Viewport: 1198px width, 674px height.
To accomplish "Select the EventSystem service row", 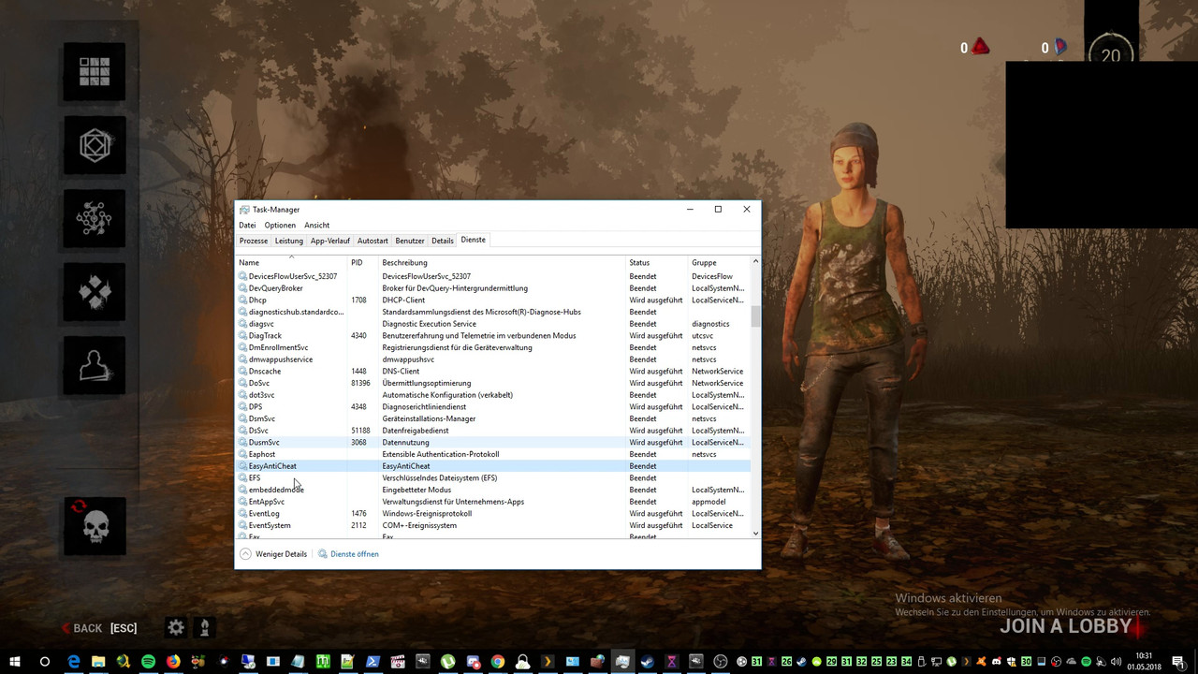I will click(x=493, y=525).
